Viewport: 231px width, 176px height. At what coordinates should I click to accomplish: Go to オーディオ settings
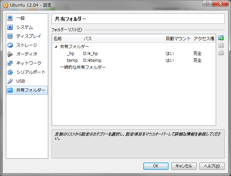click(27, 54)
